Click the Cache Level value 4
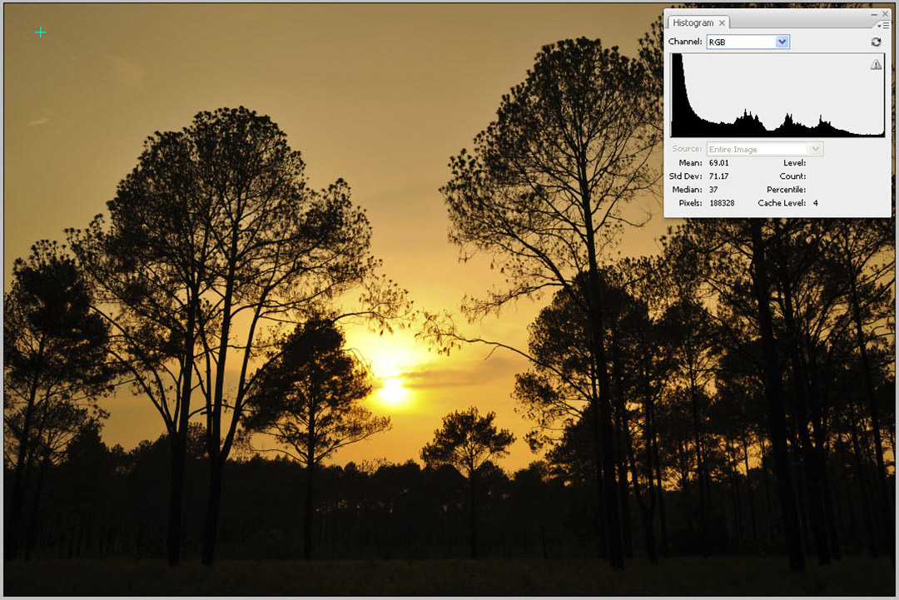 [x=815, y=203]
